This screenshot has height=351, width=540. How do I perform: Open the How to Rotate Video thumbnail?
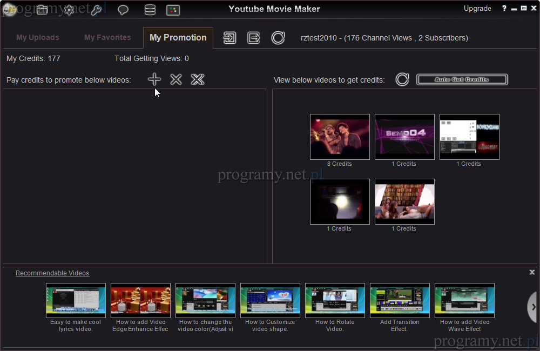335,300
